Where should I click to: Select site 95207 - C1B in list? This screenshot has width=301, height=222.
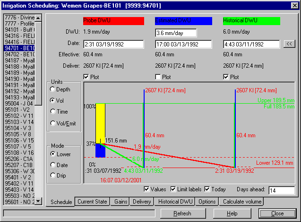(19, 165)
